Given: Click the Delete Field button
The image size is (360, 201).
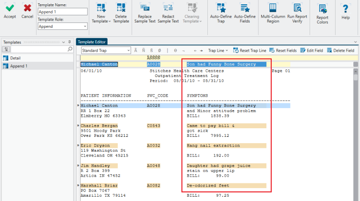Looking at the screenshot, I should tap(340, 50).
